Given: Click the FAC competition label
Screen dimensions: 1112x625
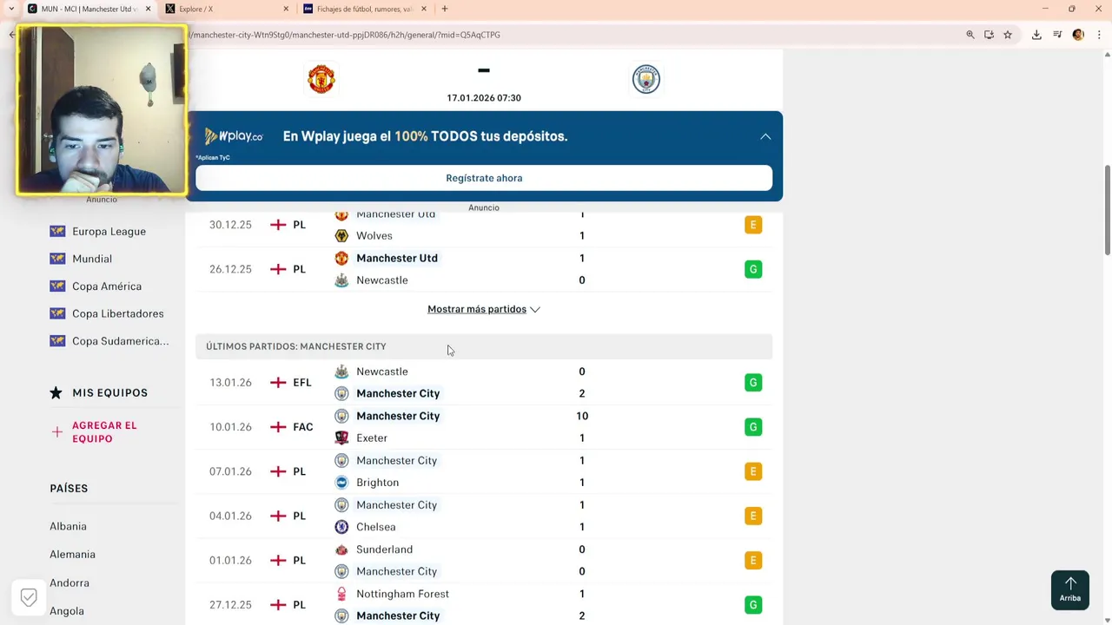Looking at the screenshot, I should 303,427.
